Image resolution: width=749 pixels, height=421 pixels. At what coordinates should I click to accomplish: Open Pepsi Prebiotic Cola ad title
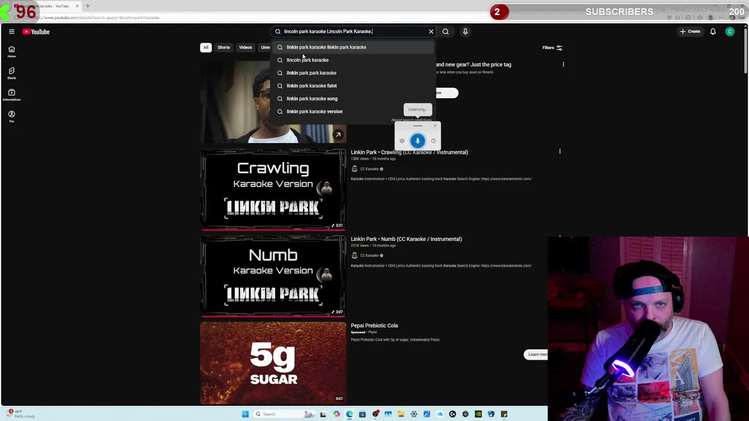tap(374, 325)
